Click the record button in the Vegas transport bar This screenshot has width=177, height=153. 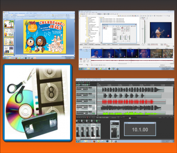tap(92, 65)
